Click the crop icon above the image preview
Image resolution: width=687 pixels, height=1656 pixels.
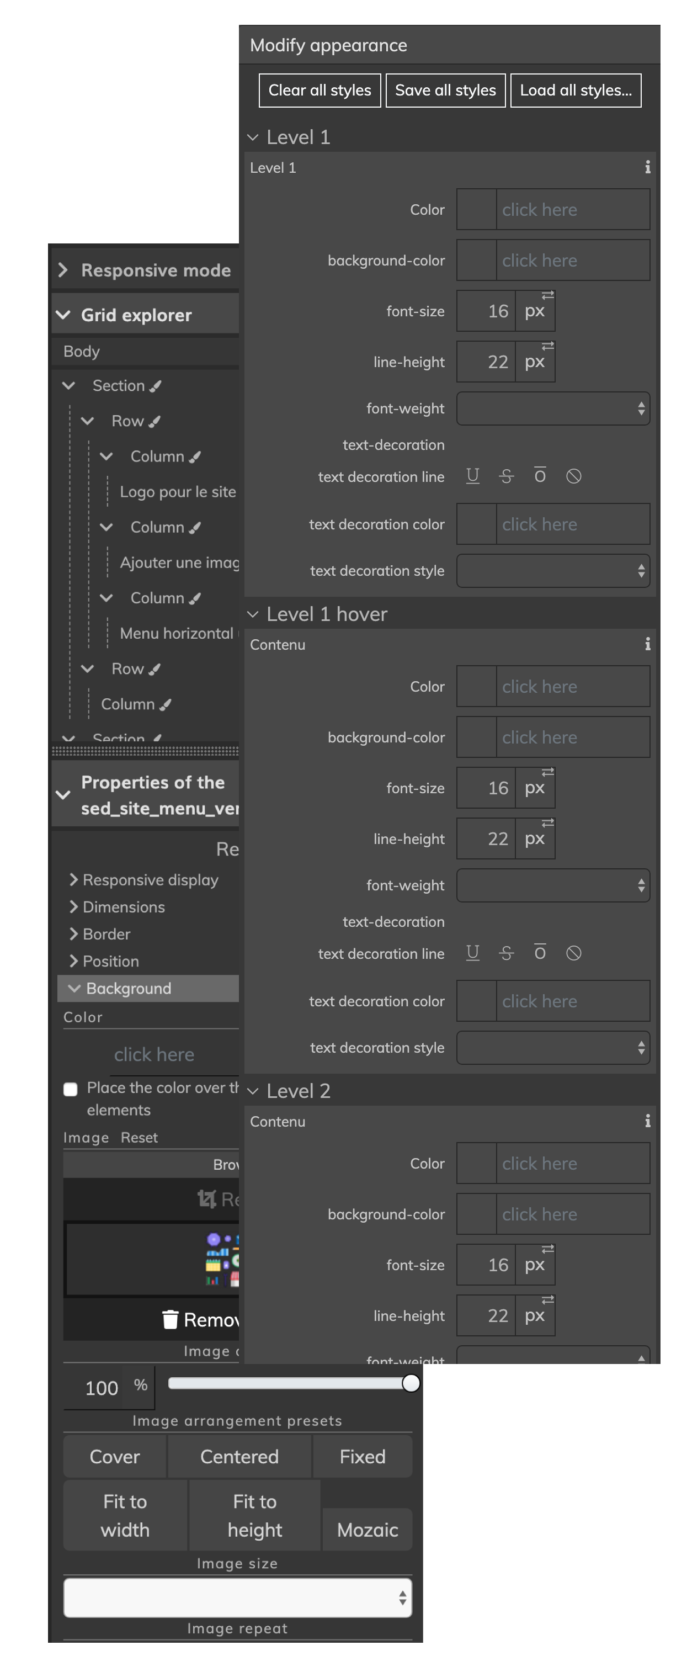tap(206, 1199)
